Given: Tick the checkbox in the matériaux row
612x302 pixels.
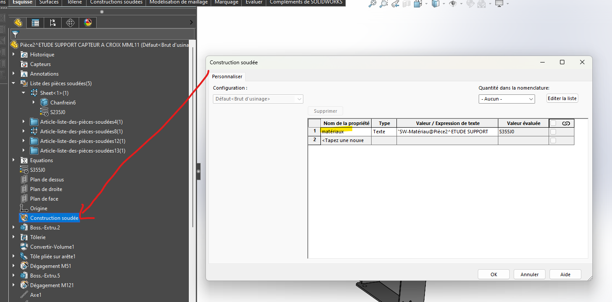Looking at the screenshot, I should click(x=553, y=132).
